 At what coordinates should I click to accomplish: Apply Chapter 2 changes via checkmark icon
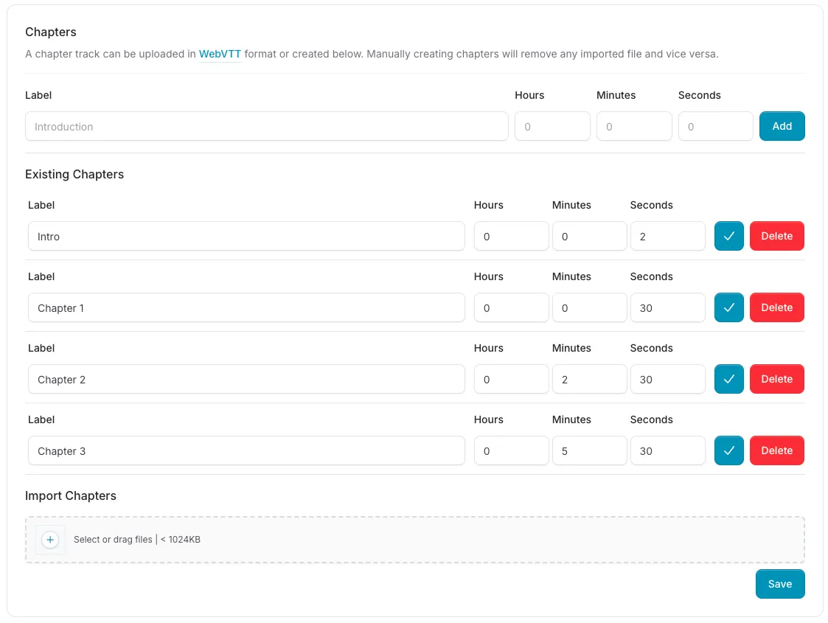[728, 379]
